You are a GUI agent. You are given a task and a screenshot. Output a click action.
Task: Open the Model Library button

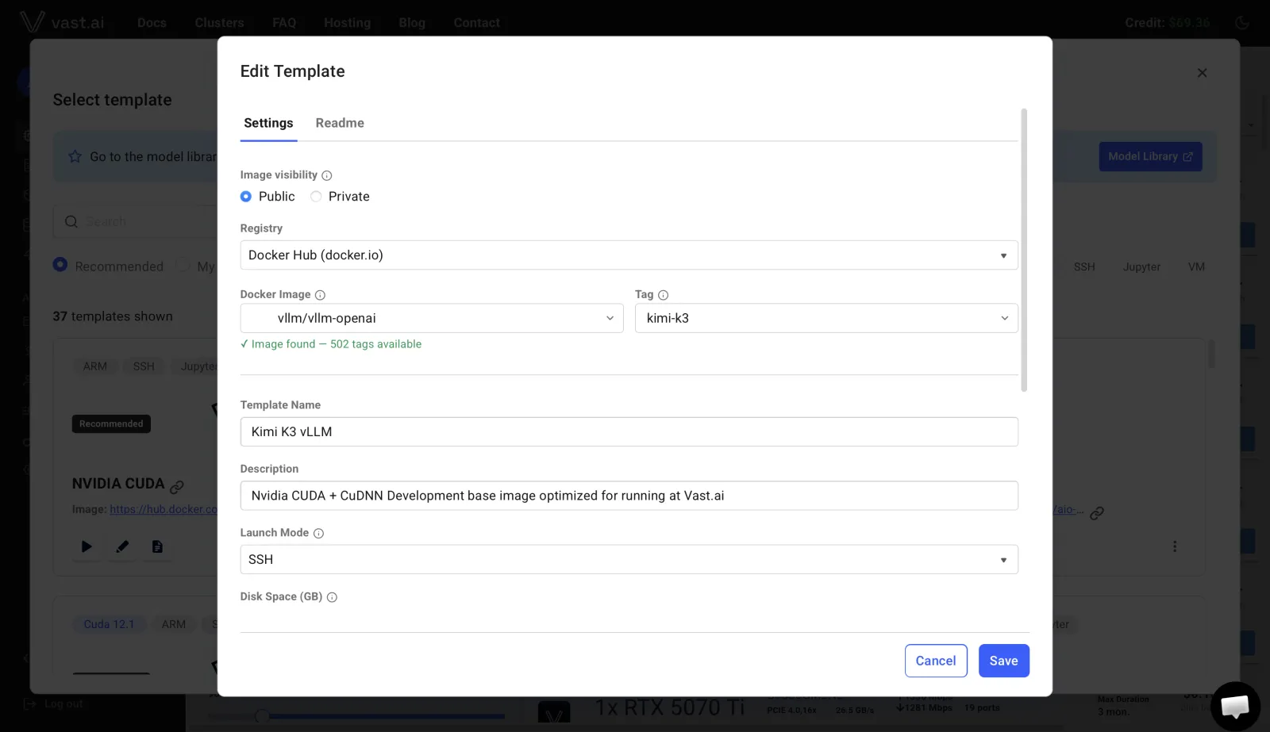pyautogui.click(x=1150, y=156)
